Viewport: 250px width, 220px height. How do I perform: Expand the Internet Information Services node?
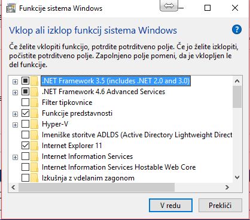point(15,157)
